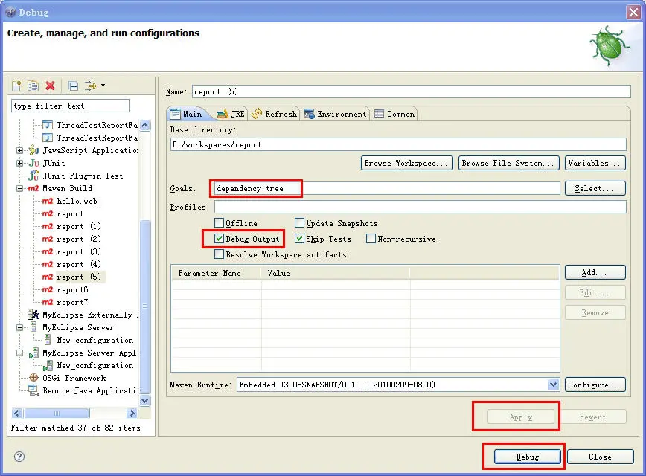646x476 pixels.
Task: Click the Duplicate configuration icon
Action: click(x=33, y=86)
